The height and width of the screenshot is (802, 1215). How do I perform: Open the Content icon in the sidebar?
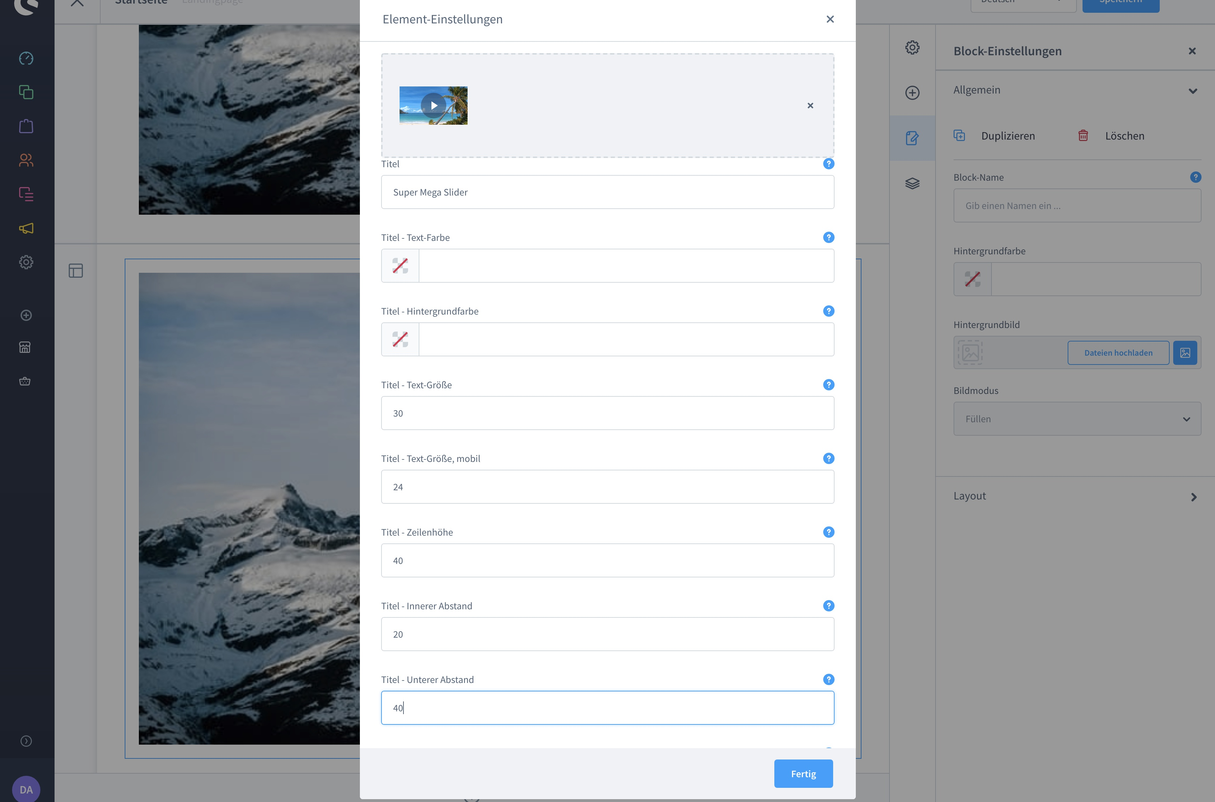[26, 194]
